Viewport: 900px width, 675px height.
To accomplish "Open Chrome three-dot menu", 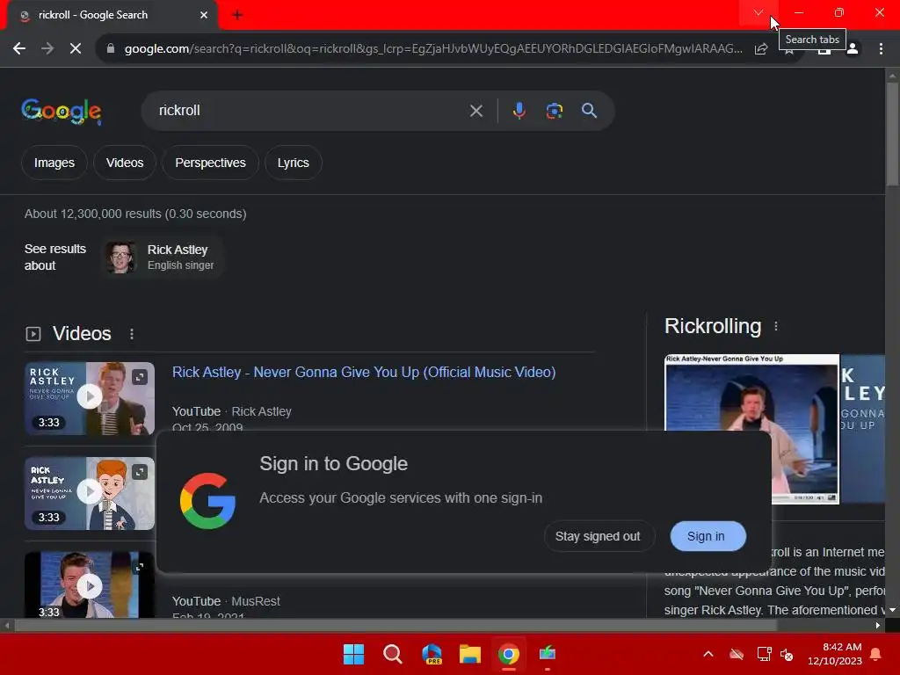I will coord(881,49).
